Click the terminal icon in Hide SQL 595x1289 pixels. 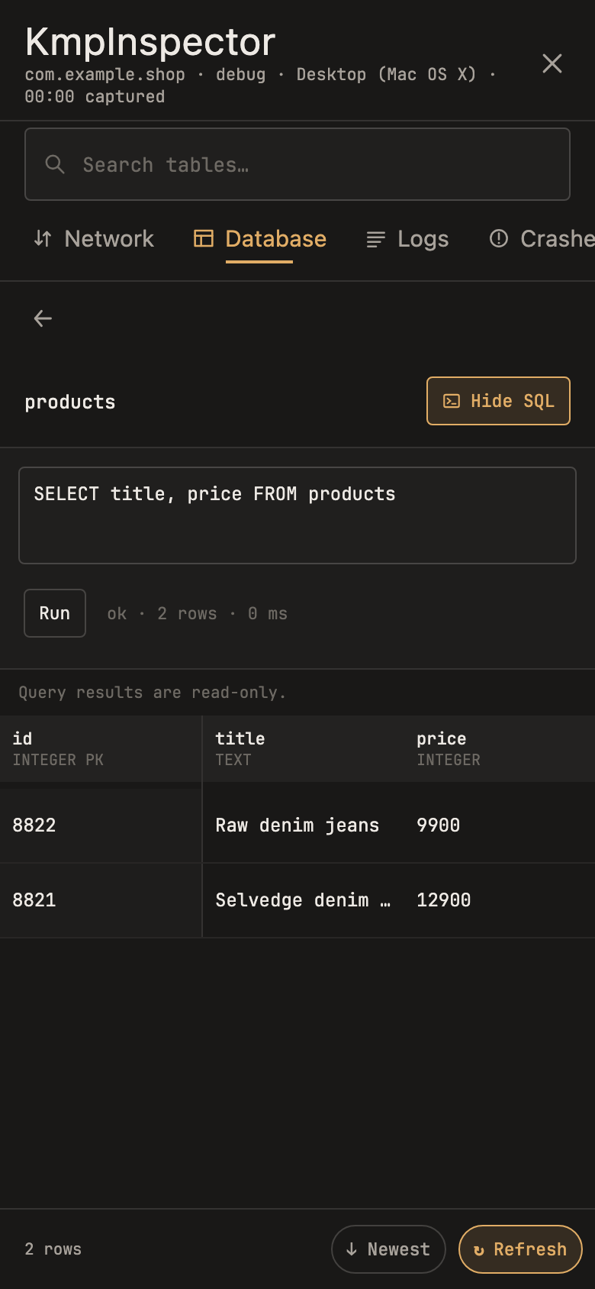452,401
